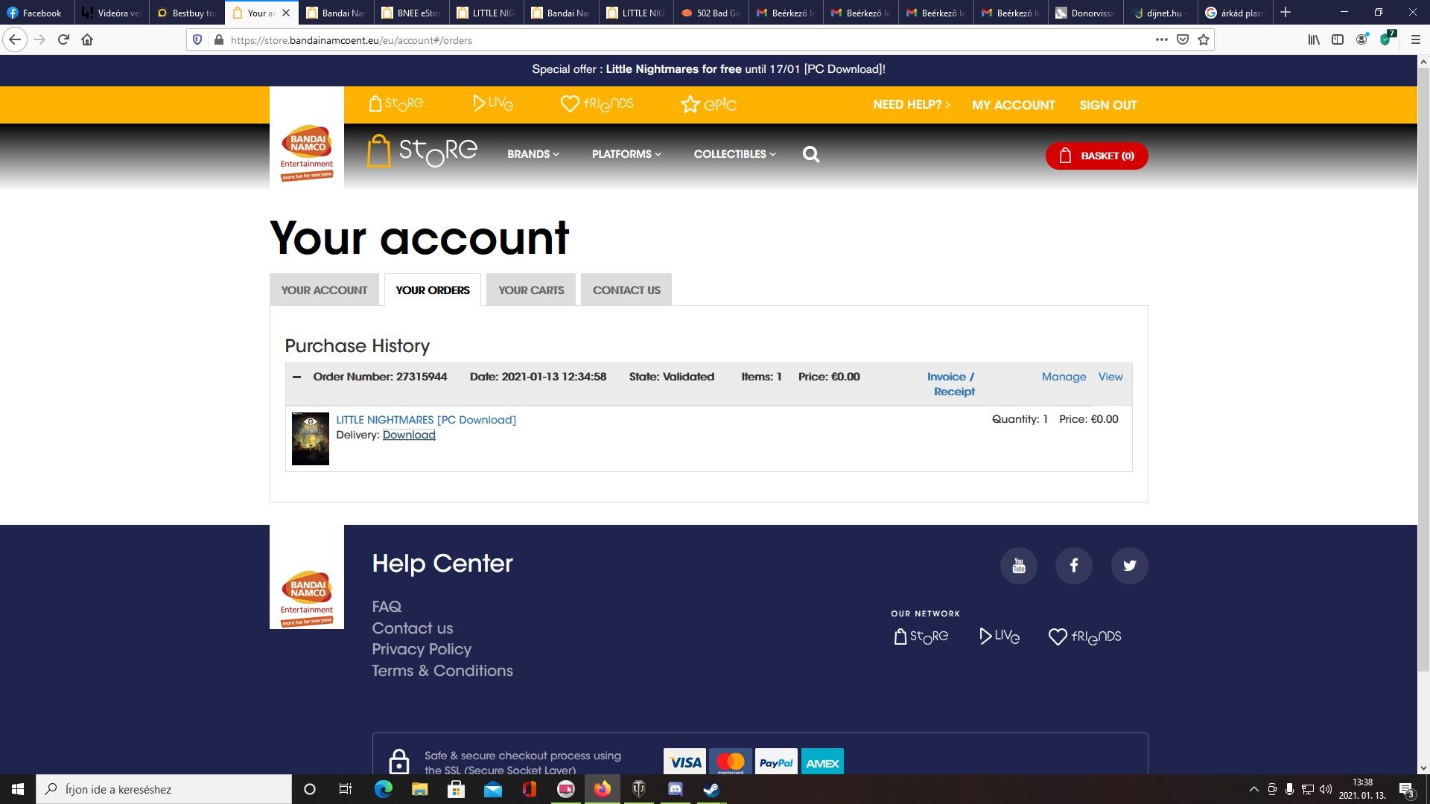Click Manage for the order
Viewport: 1430px width, 804px height.
pos(1064,377)
